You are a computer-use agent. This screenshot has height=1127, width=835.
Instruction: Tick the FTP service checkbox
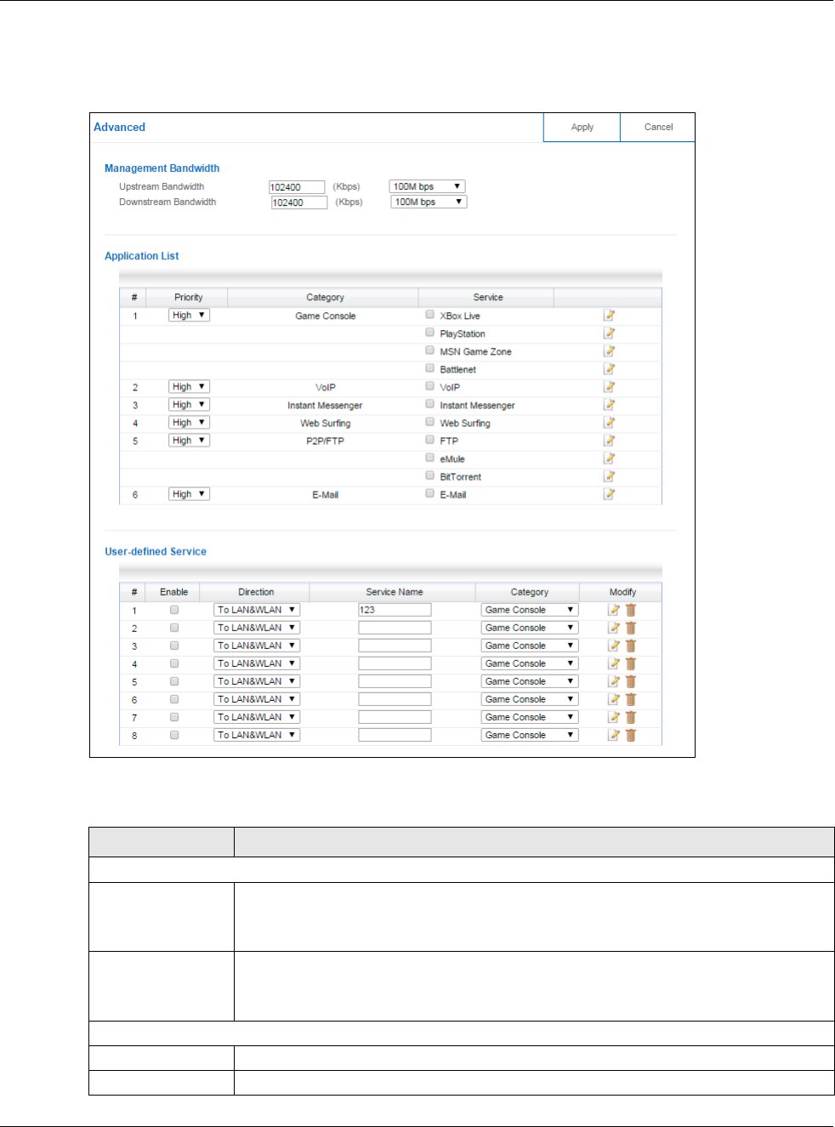coord(430,440)
